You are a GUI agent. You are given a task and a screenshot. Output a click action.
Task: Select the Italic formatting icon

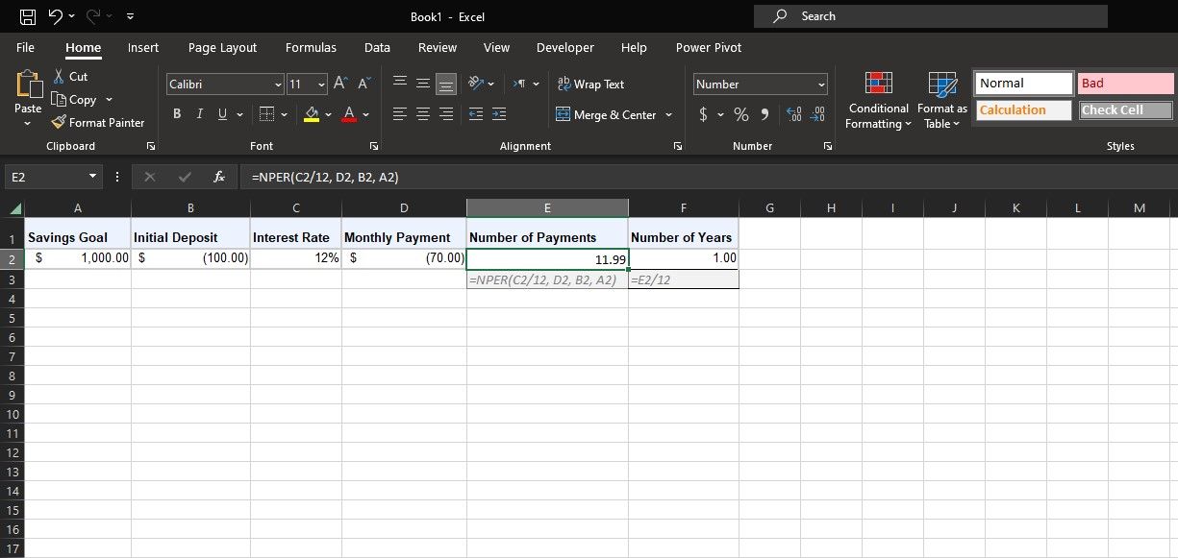coord(201,113)
